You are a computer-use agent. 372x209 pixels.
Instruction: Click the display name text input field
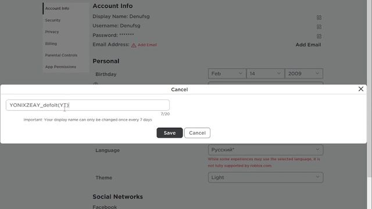click(88, 105)
